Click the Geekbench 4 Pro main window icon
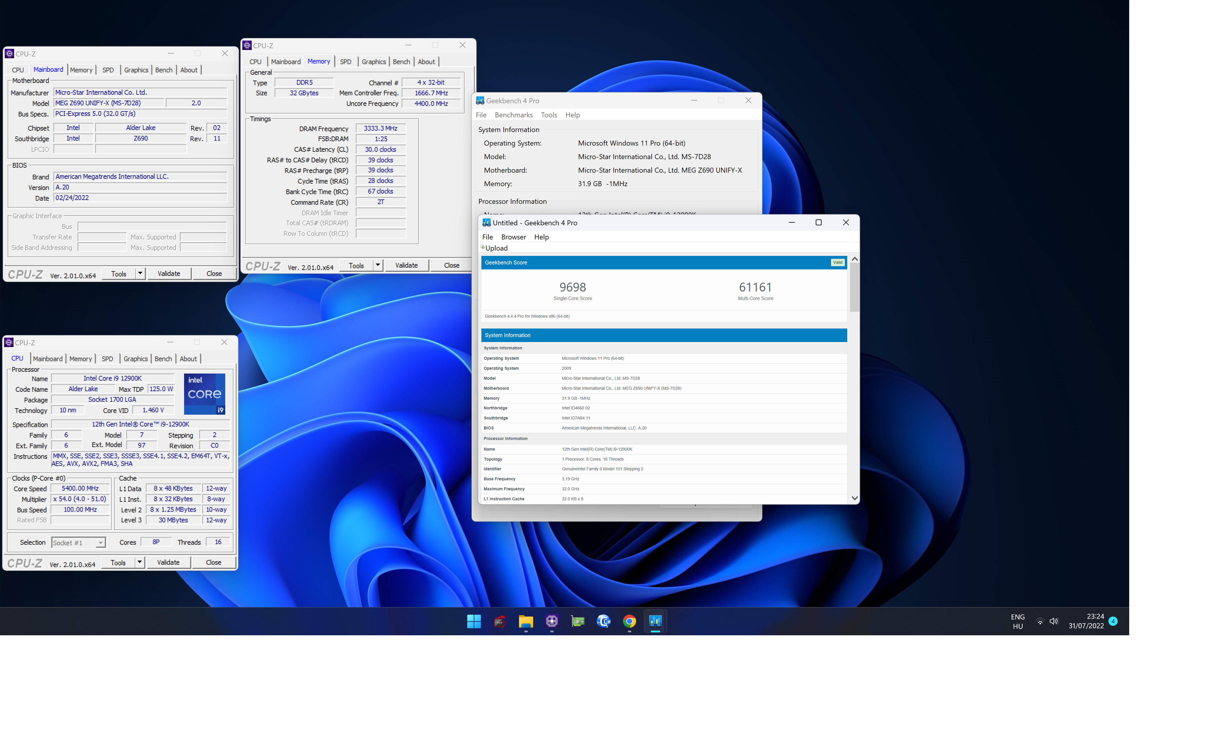The width and height of the screenshot is (1228, 740). coord(480,101)
